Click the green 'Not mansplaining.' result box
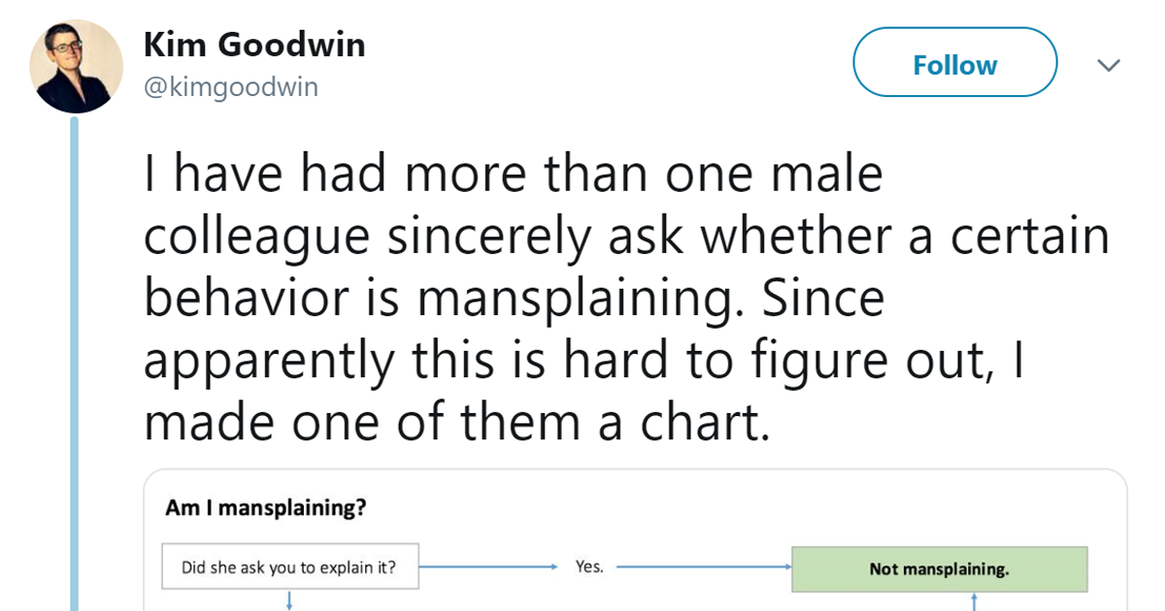The height and width of the screenshot is (611, 1165). [941, 568]
